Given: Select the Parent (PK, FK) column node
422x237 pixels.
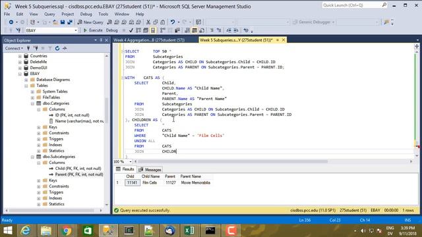Looking at the screenshot, I should coord(79,174).
